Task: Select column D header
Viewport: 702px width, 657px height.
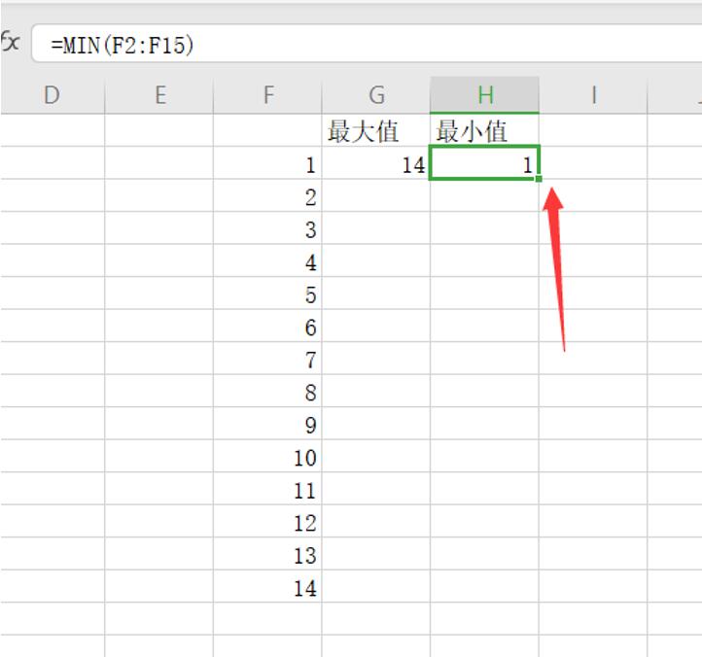Action: [53, 95]
